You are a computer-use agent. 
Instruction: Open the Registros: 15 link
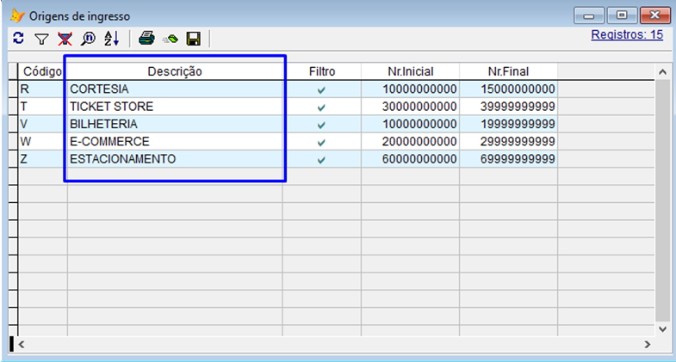[x=626, y=35]
